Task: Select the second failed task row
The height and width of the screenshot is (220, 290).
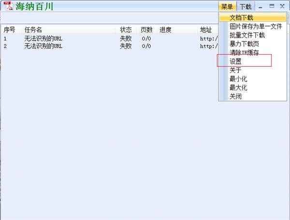Action: pyautogui.click(x=110, y=46)
